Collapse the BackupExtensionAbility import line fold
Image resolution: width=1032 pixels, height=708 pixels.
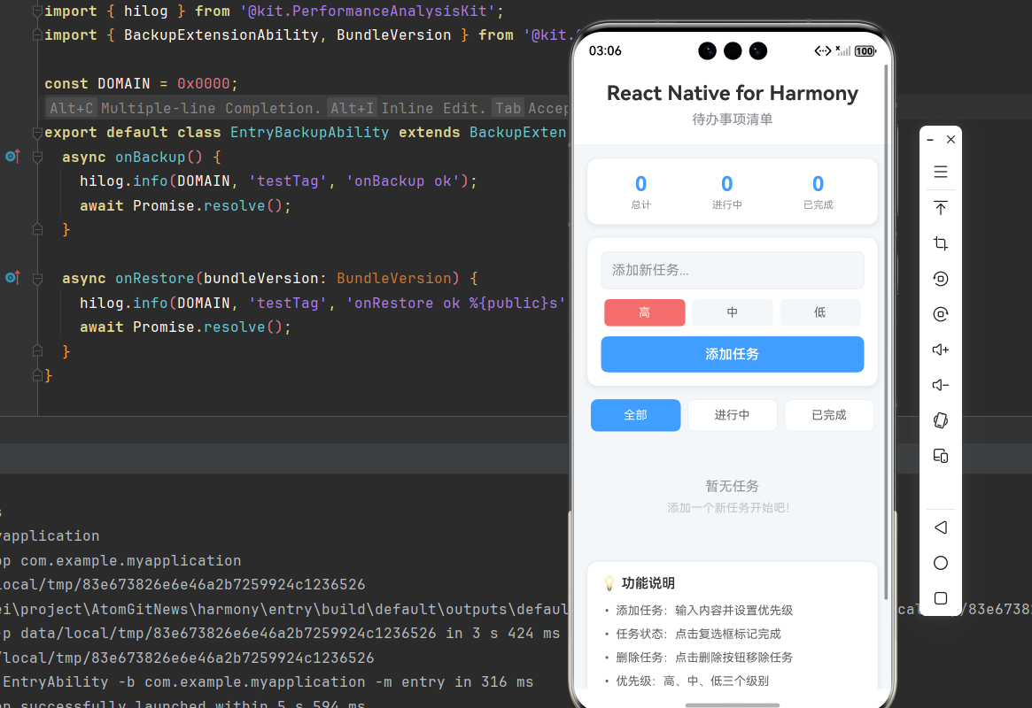37,35
